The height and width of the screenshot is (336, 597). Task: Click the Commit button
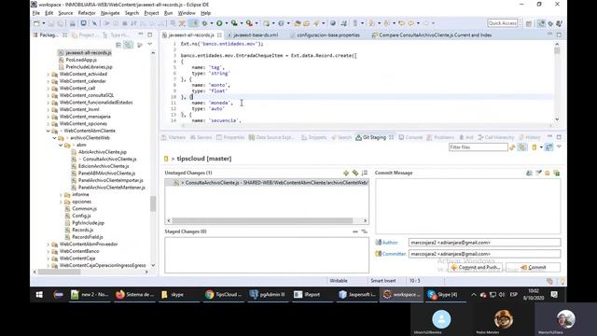(533, 268)
